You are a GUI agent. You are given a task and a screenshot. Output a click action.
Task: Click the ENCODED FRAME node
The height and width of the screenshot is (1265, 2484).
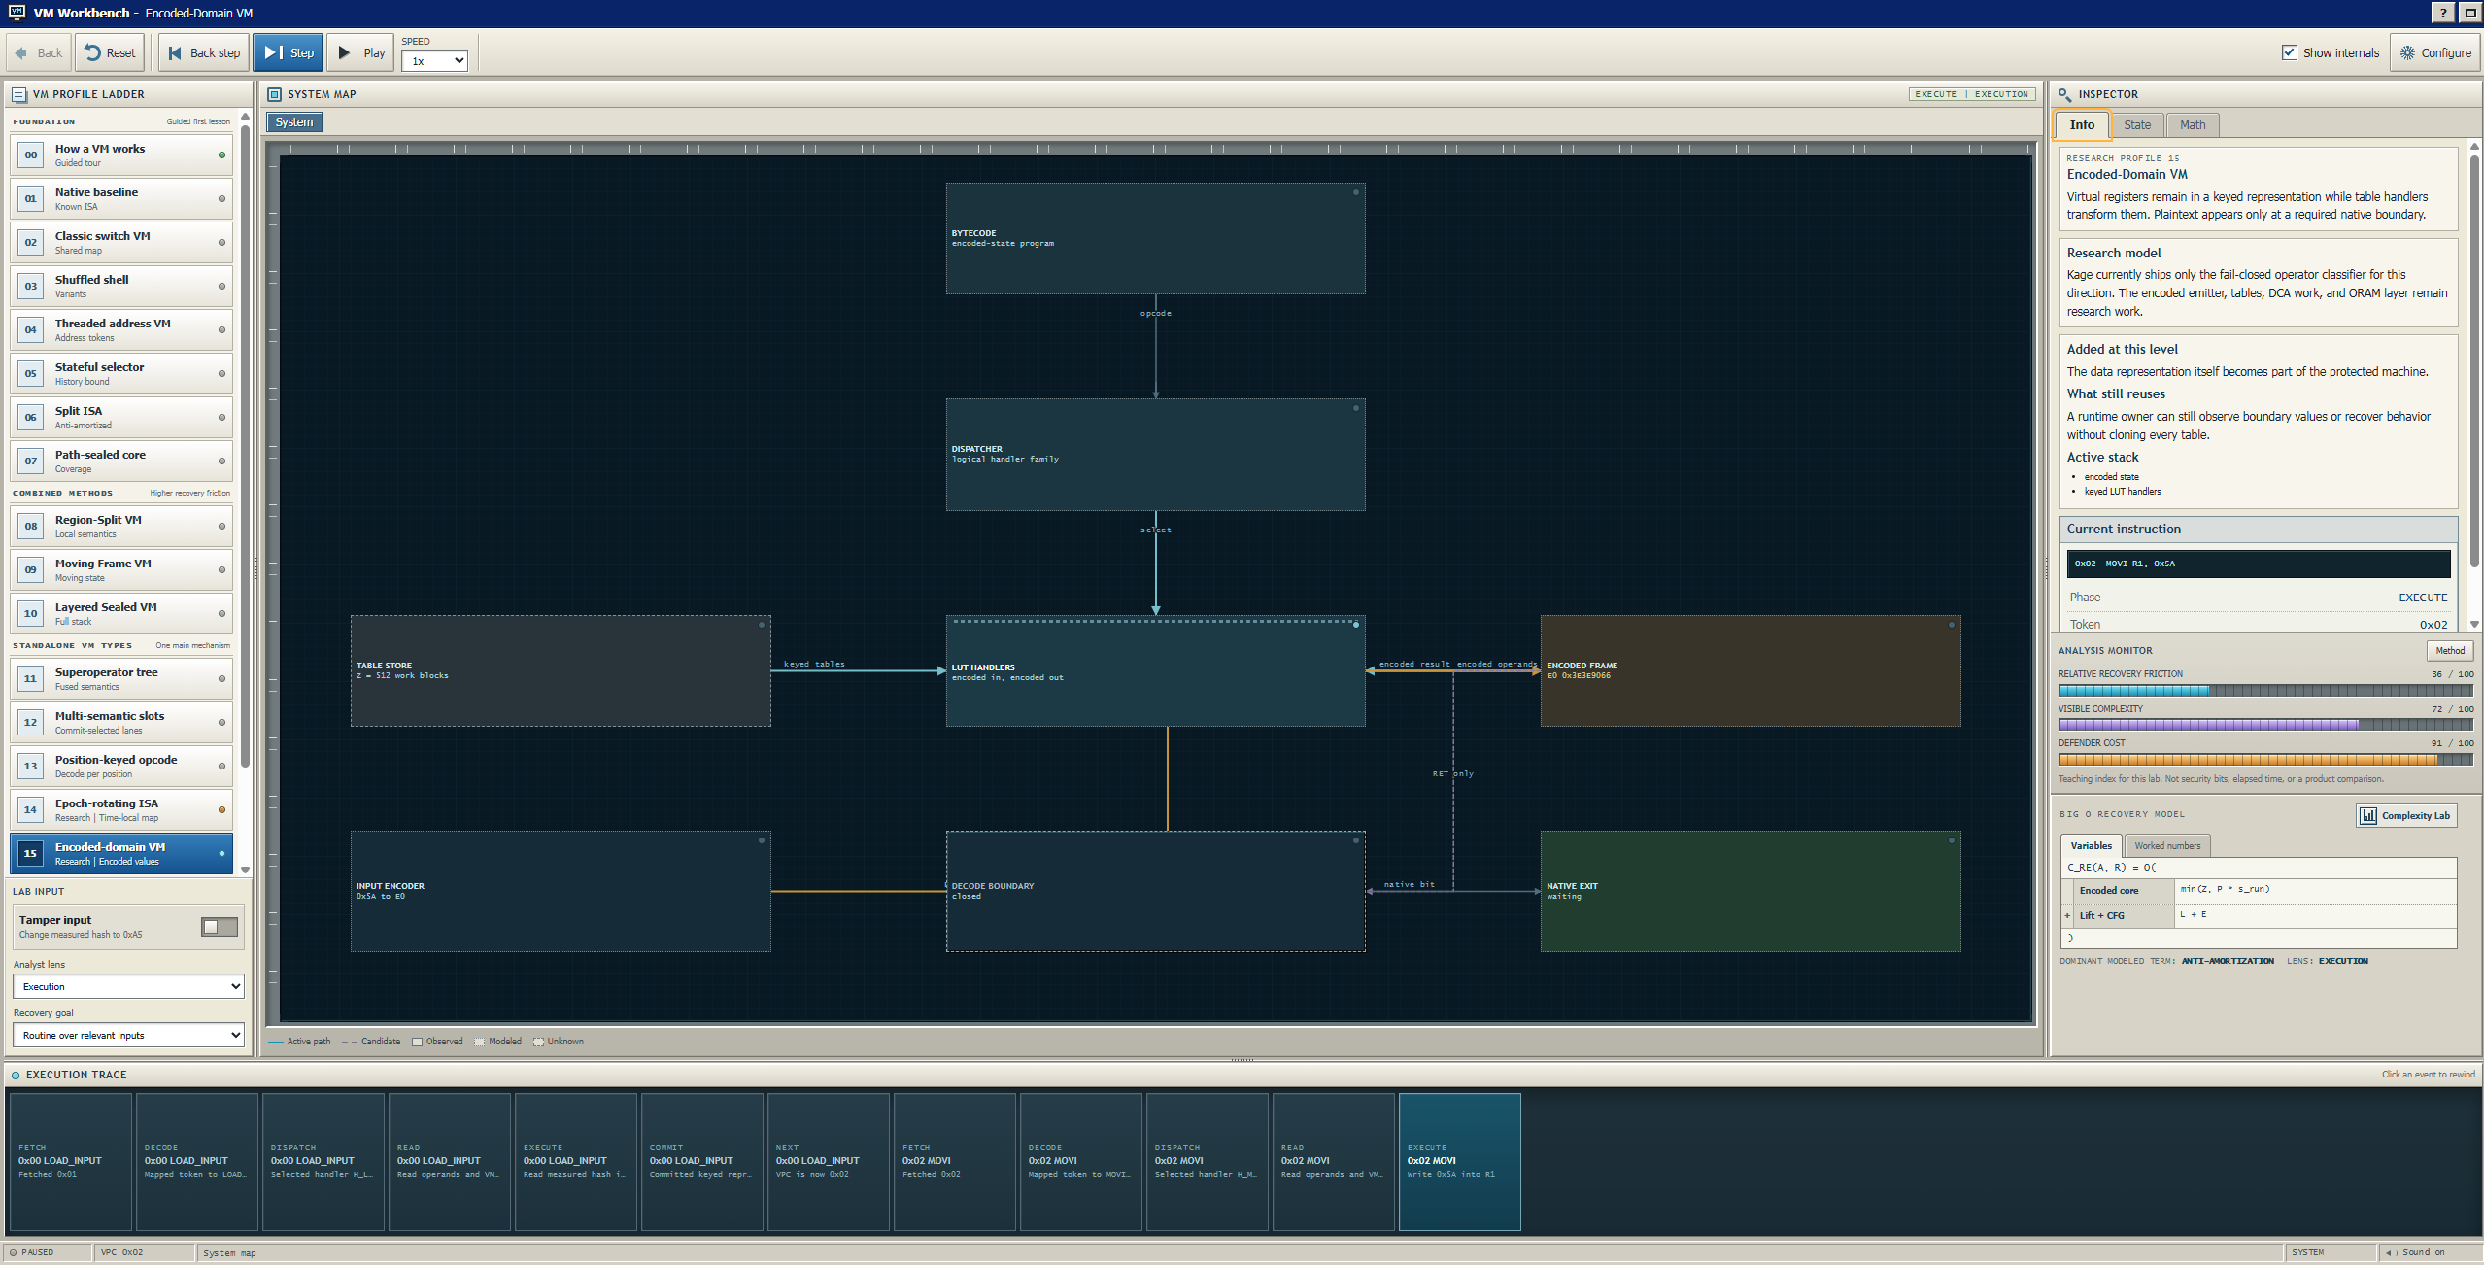(x=1751, y=670)
